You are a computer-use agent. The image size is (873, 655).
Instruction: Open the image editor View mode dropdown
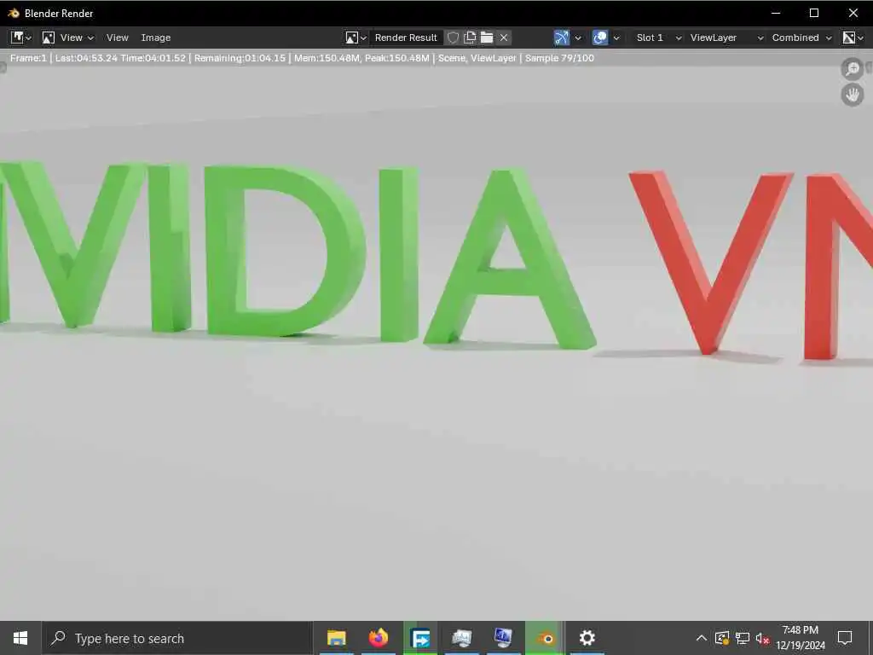(x=68, y=38)
